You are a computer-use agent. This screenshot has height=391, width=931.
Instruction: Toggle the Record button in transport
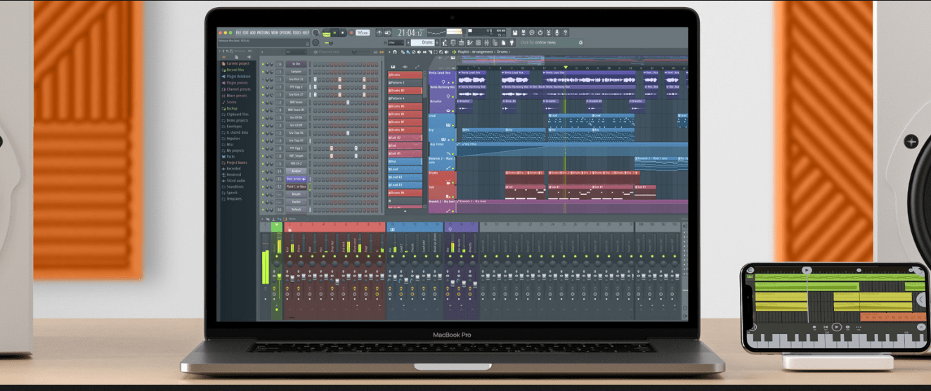coord(351,32)
